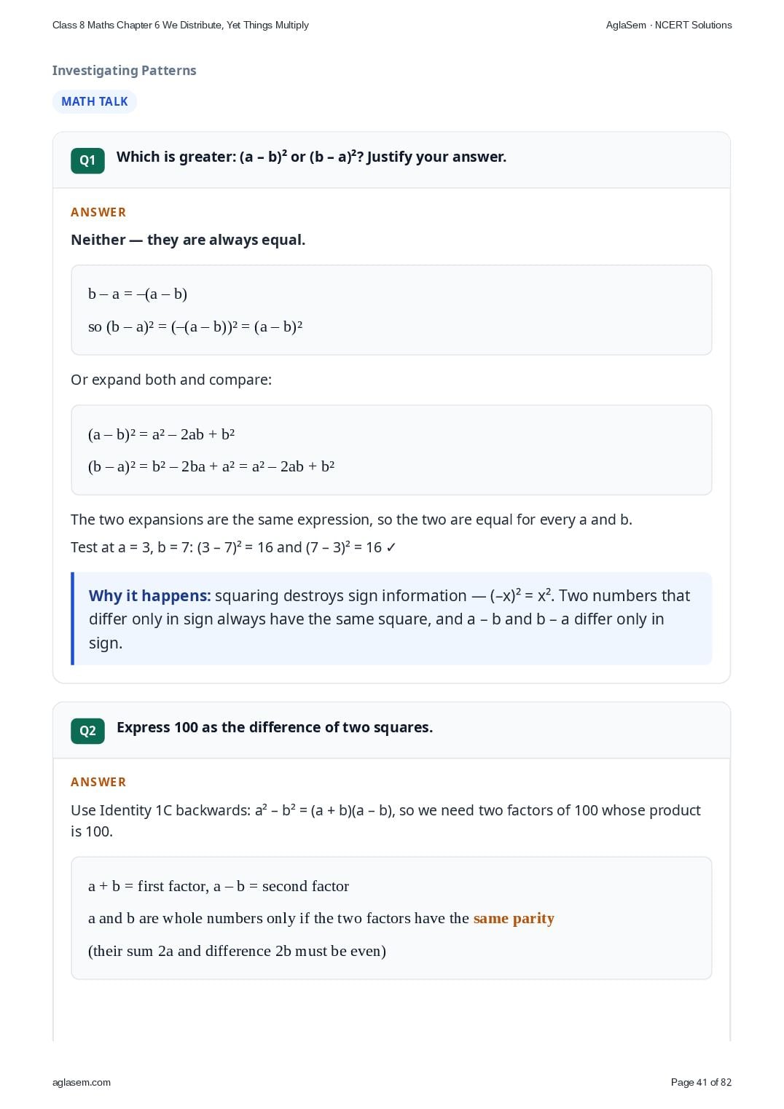The height and width of the screenshot is (1109, 784).
Task: Click 'Which is greater' question title
Action: tap(312, 157)
